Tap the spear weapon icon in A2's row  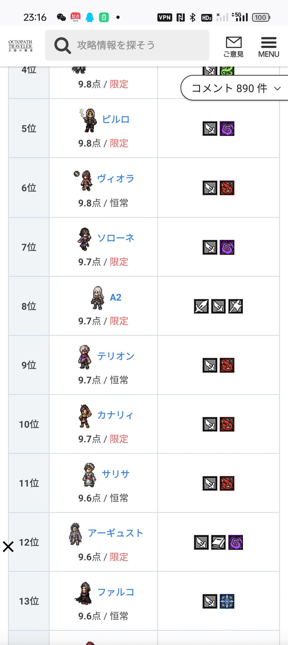coord(201,306)
